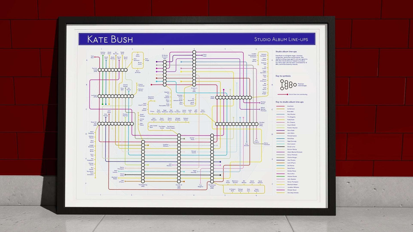Click the red Kate Bush line swatch in key

pyautogui.click(x=280, y=106)
